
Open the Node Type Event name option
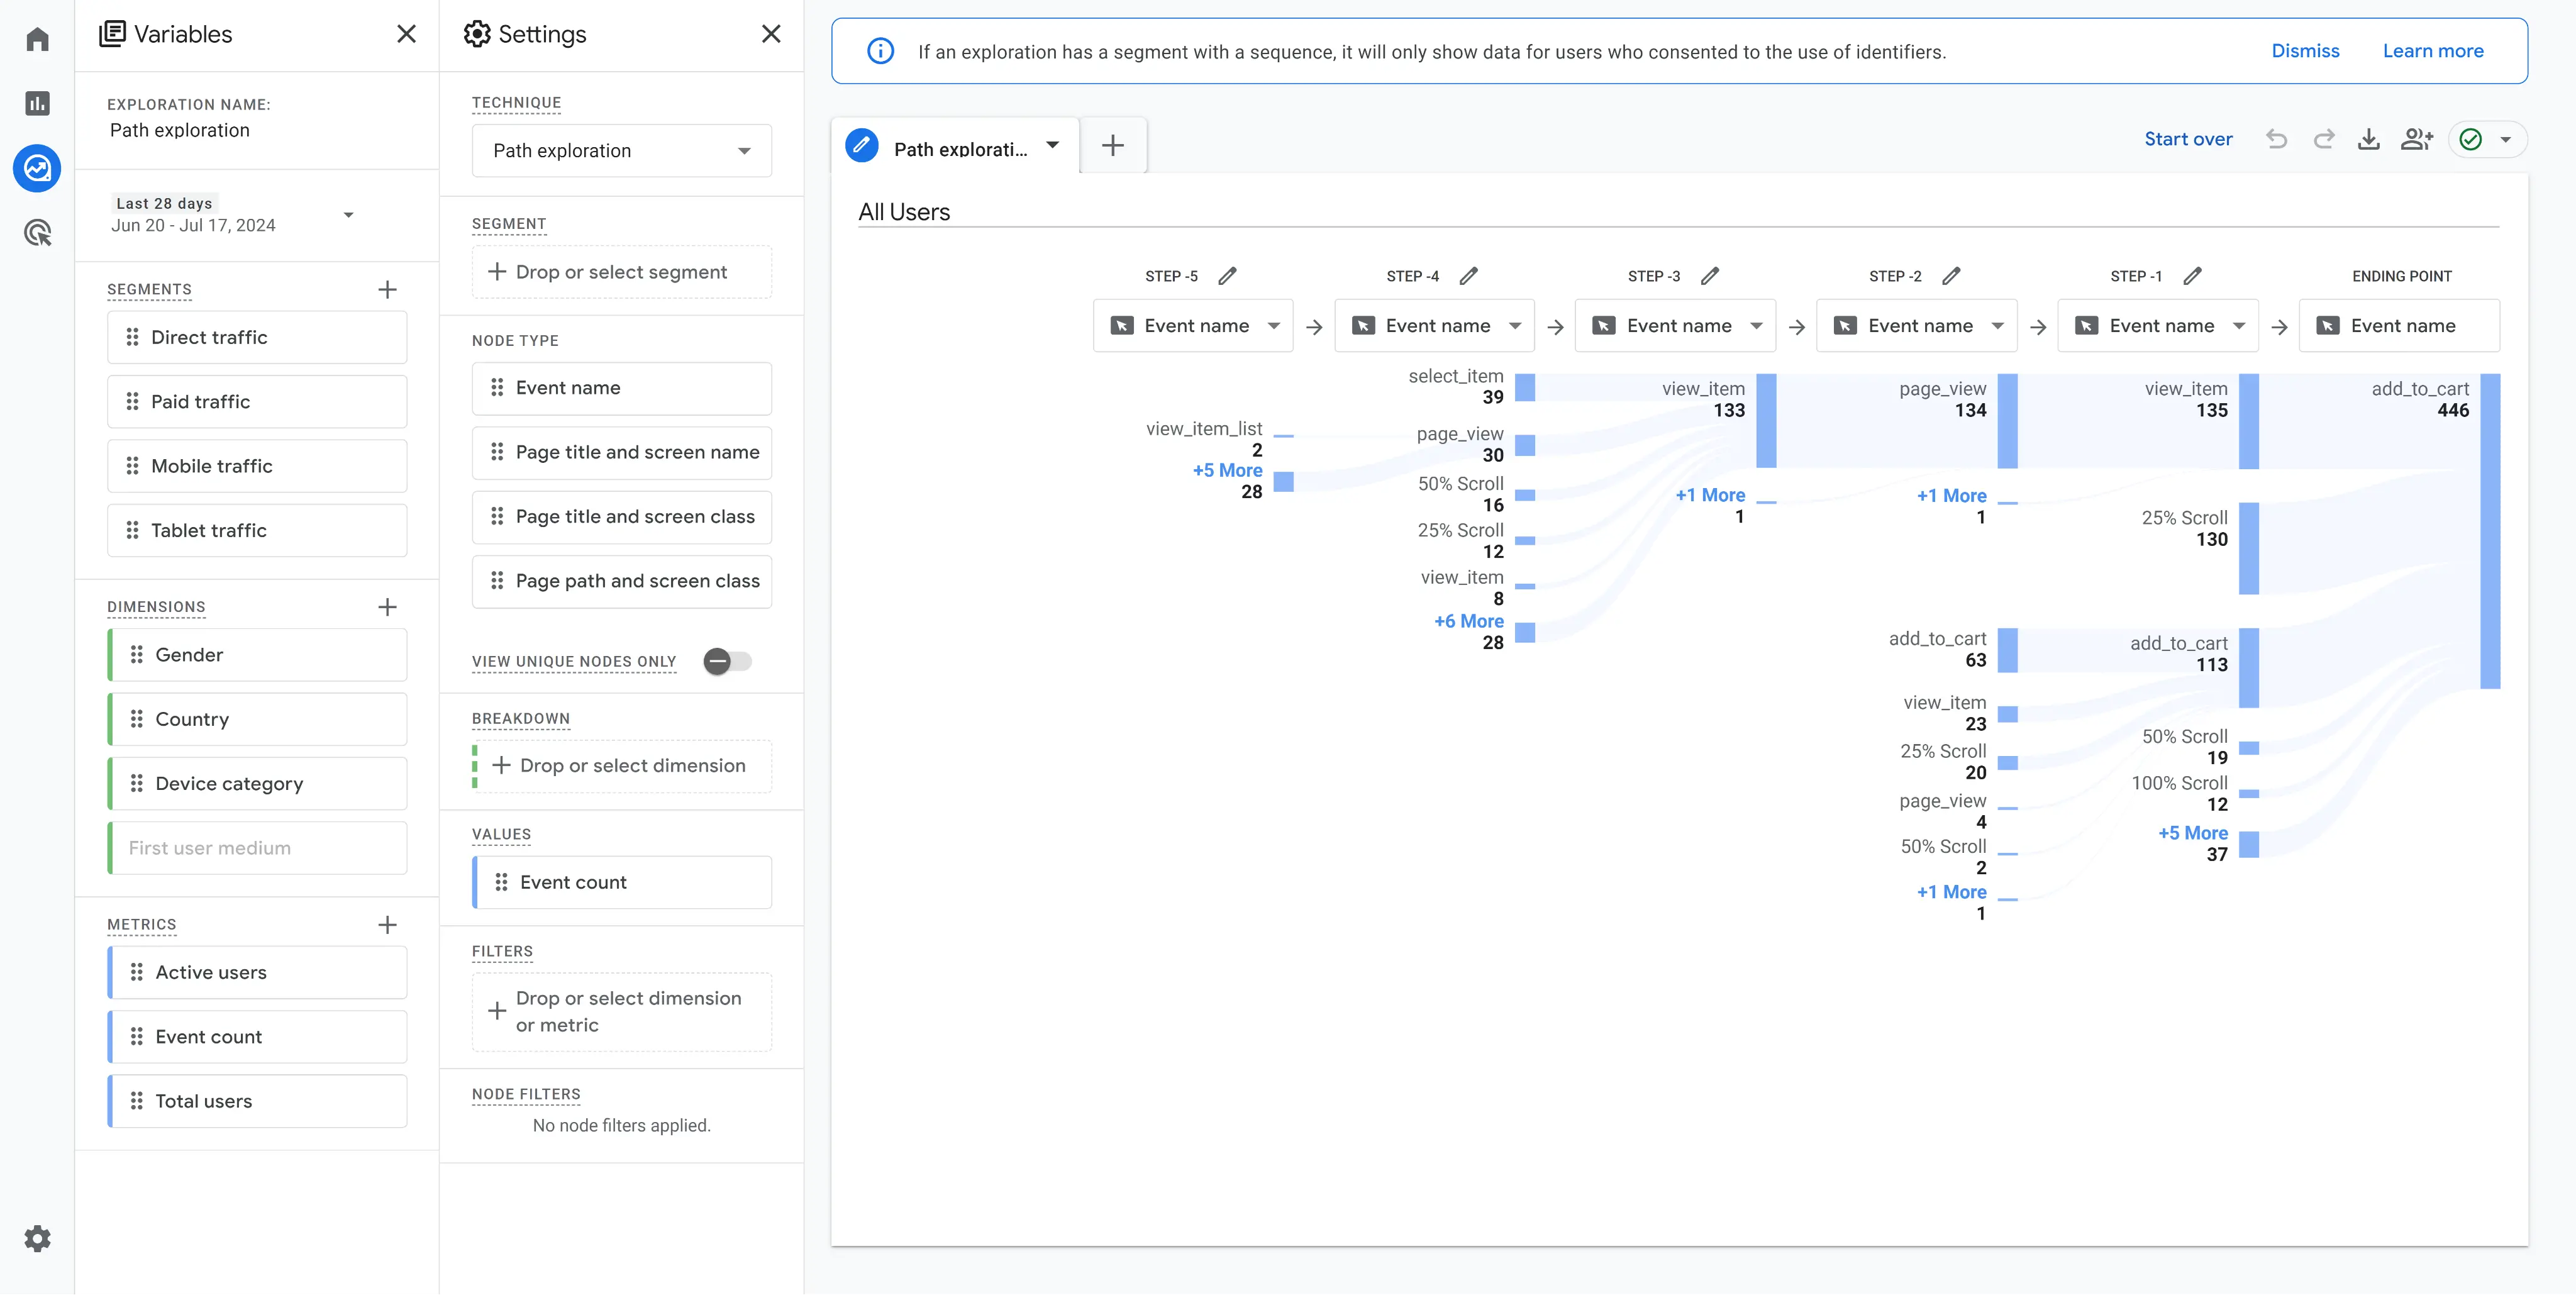click(624, 387)
